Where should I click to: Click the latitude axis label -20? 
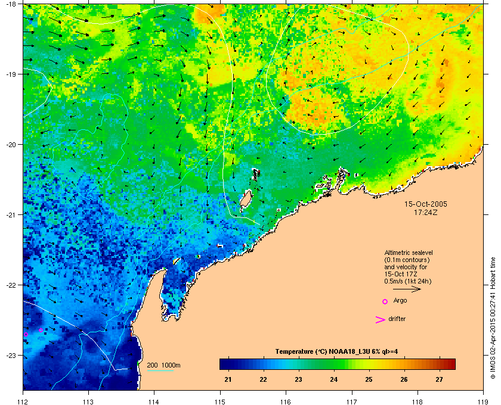click(x=10, y=144)
